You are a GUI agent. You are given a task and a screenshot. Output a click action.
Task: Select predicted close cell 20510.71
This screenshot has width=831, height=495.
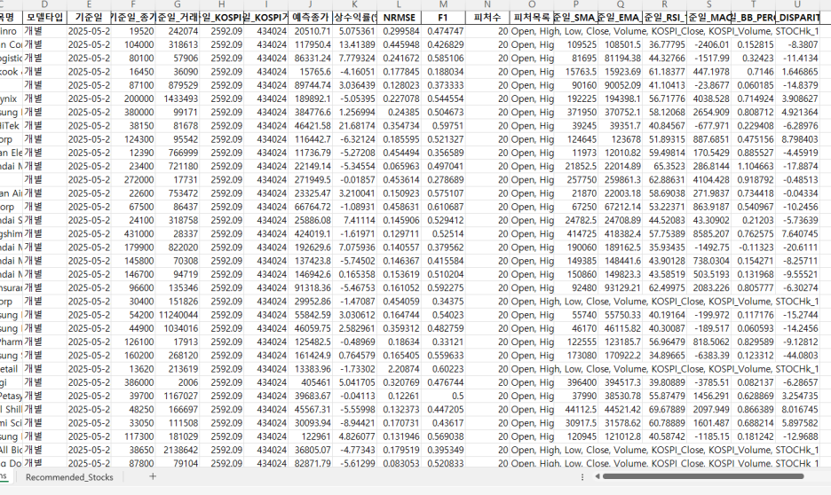click(x=310, y=31)
